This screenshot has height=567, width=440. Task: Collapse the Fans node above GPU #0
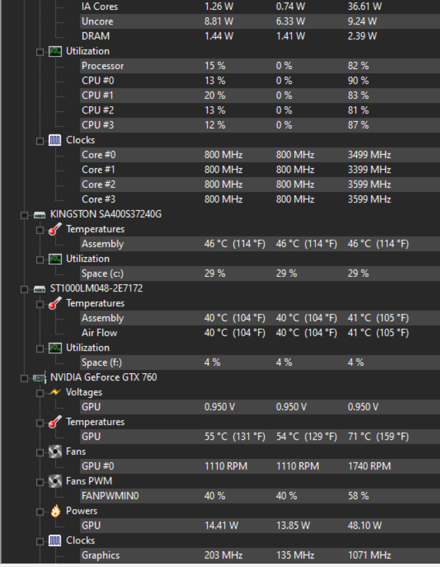40,452
